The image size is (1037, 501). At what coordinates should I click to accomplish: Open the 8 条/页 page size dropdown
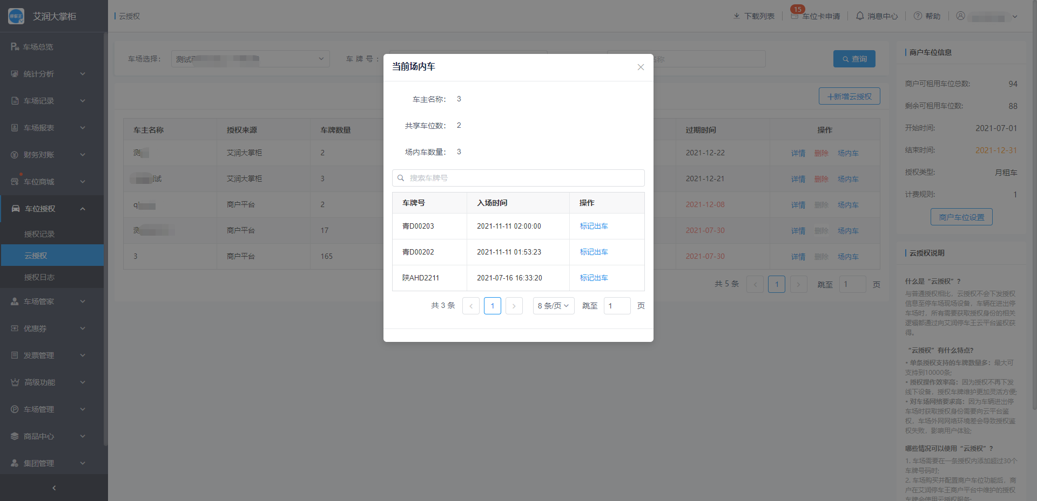(x=554, y=306)
